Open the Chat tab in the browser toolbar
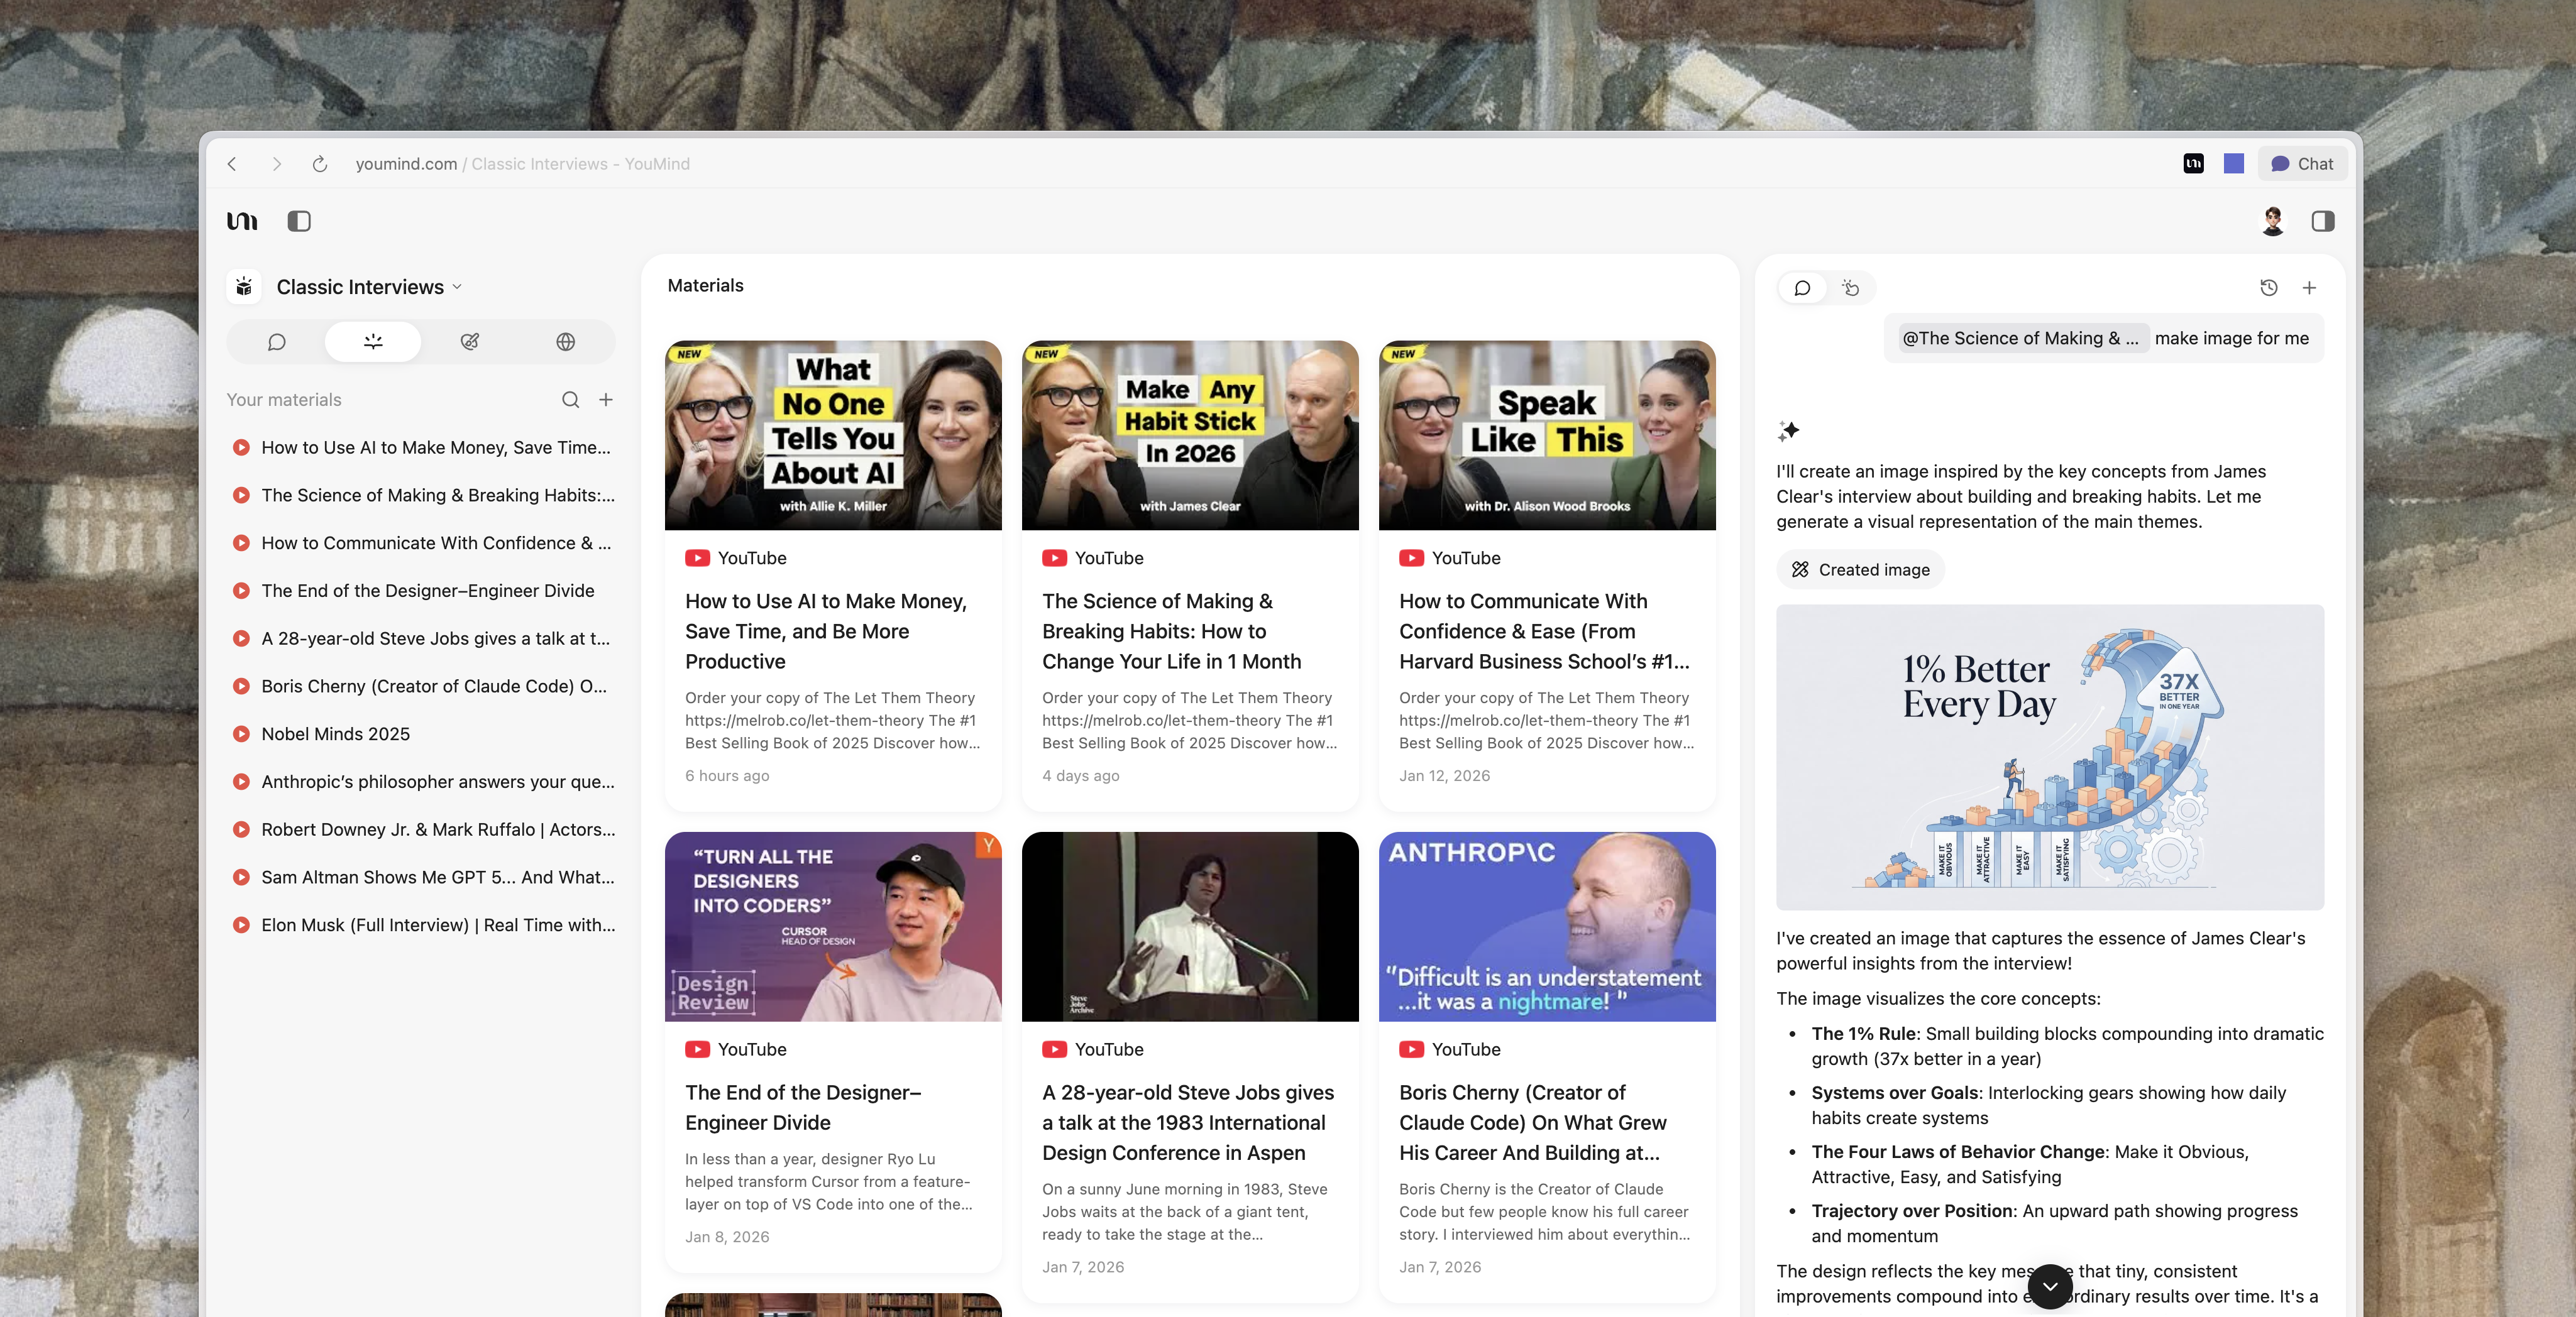This screenshot has width=2576, height=1317. pyautogui.click(x=2301, y=163)
